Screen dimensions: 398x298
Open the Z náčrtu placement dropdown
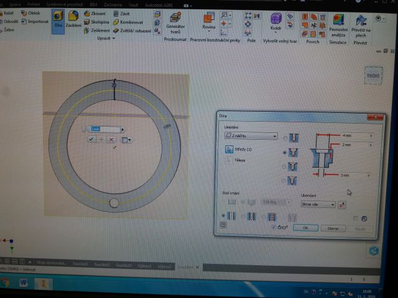(251, 136)
